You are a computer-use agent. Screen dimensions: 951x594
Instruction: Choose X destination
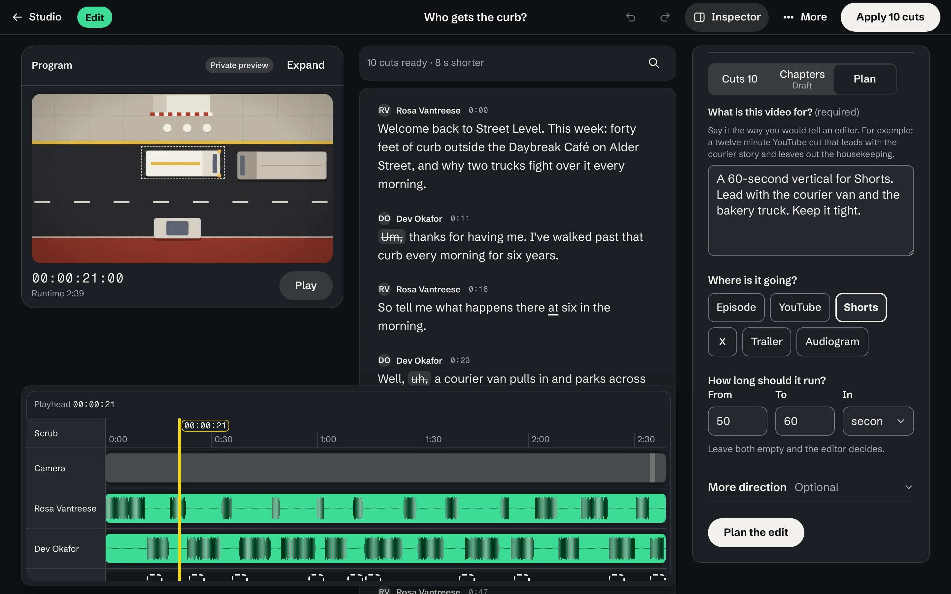pos(722,342)
